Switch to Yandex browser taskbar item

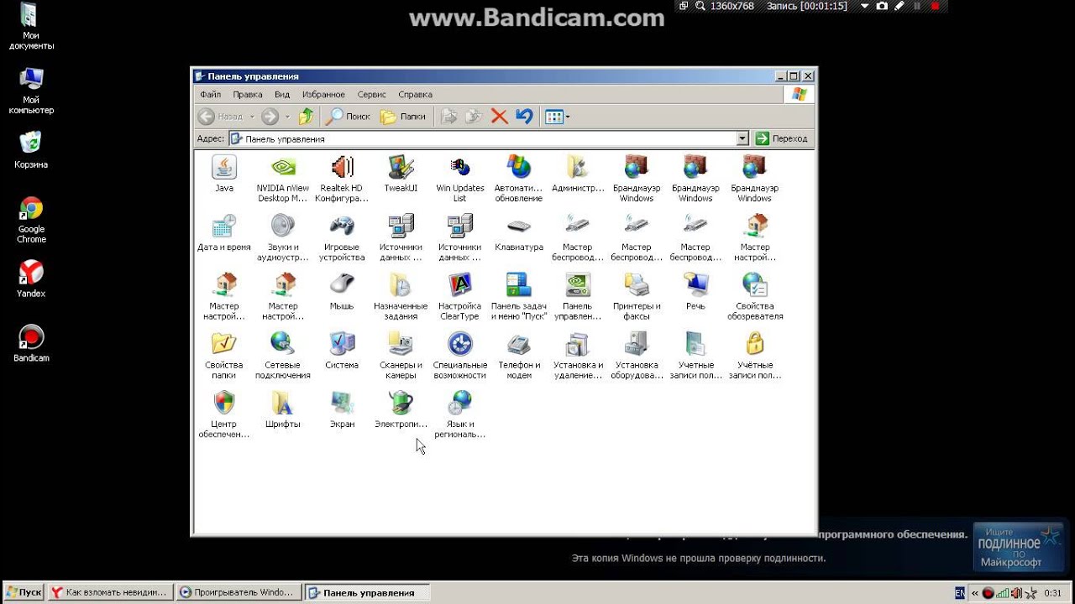(x=110, y=592)
